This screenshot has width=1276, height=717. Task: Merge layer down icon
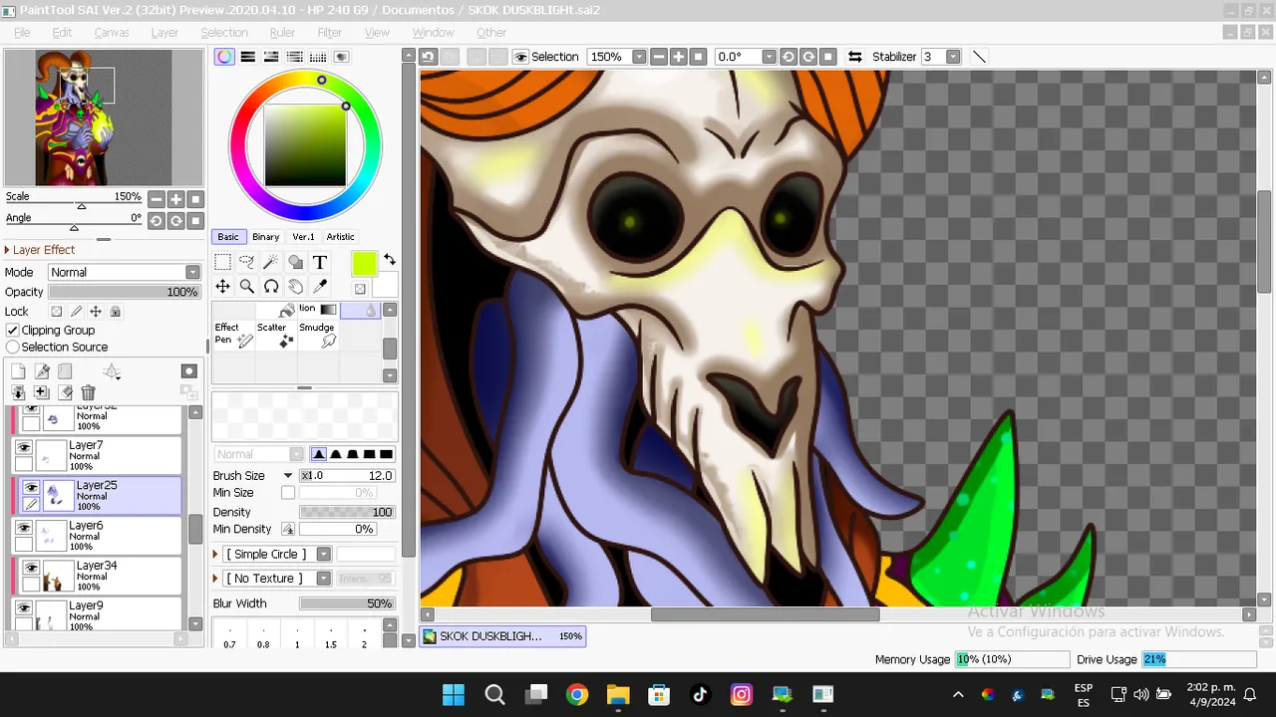pos(18,392)
